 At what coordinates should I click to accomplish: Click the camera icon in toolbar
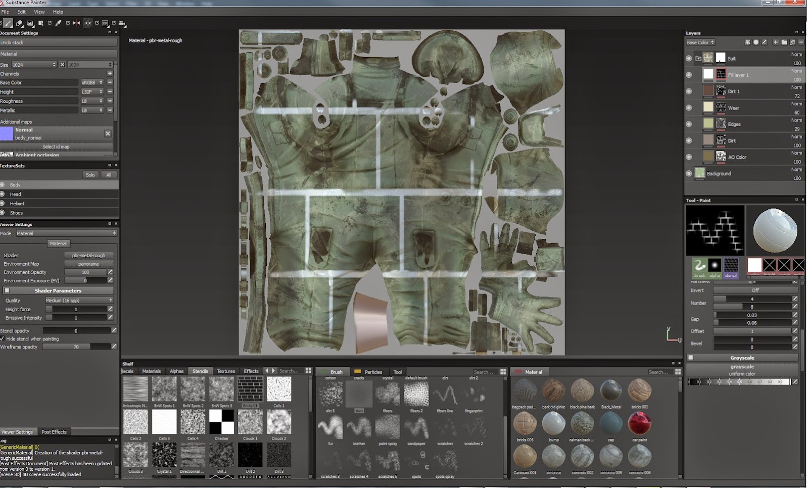[x=122, y=23]
